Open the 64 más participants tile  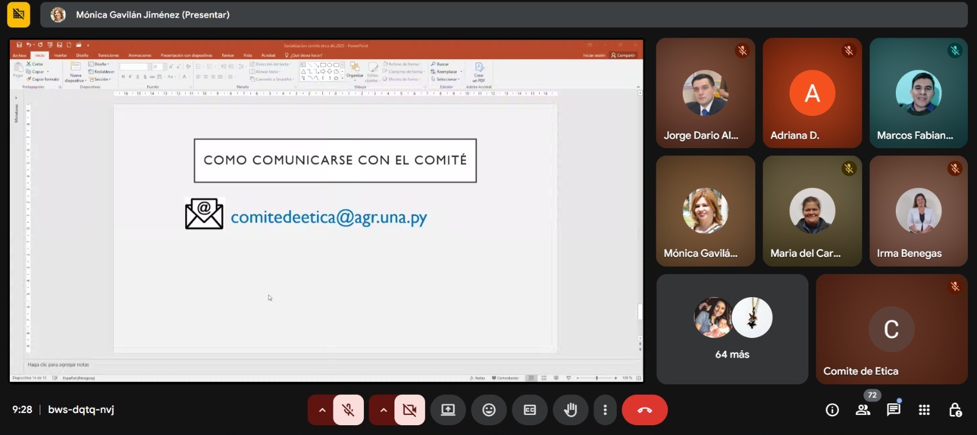click(x=732, y=329)
